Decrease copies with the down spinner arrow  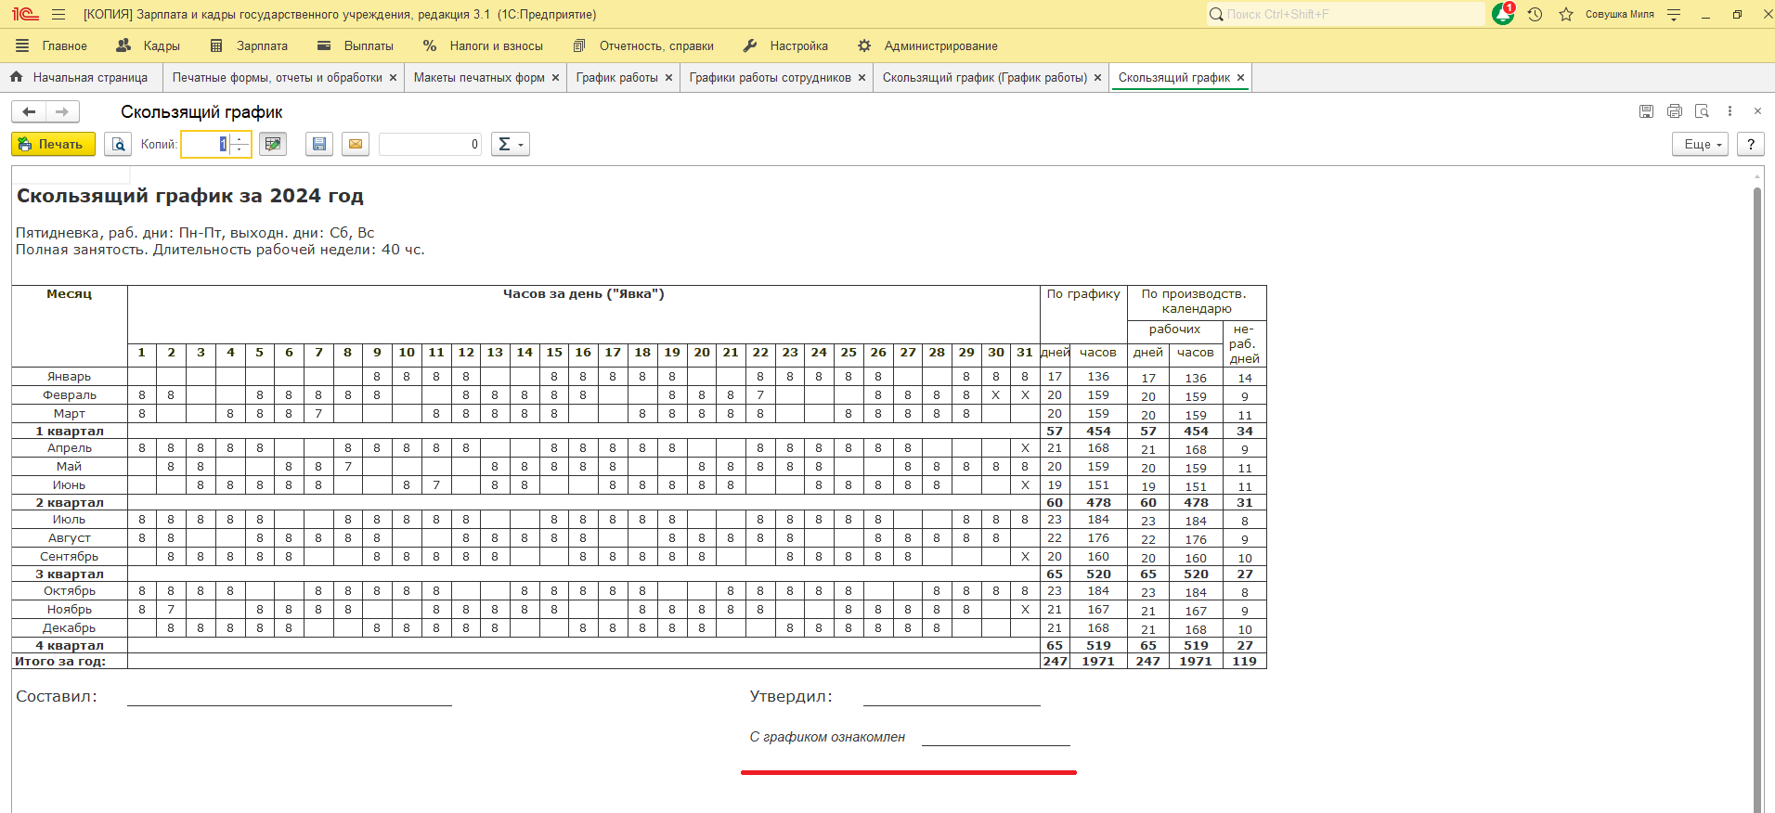pos(240,149)
